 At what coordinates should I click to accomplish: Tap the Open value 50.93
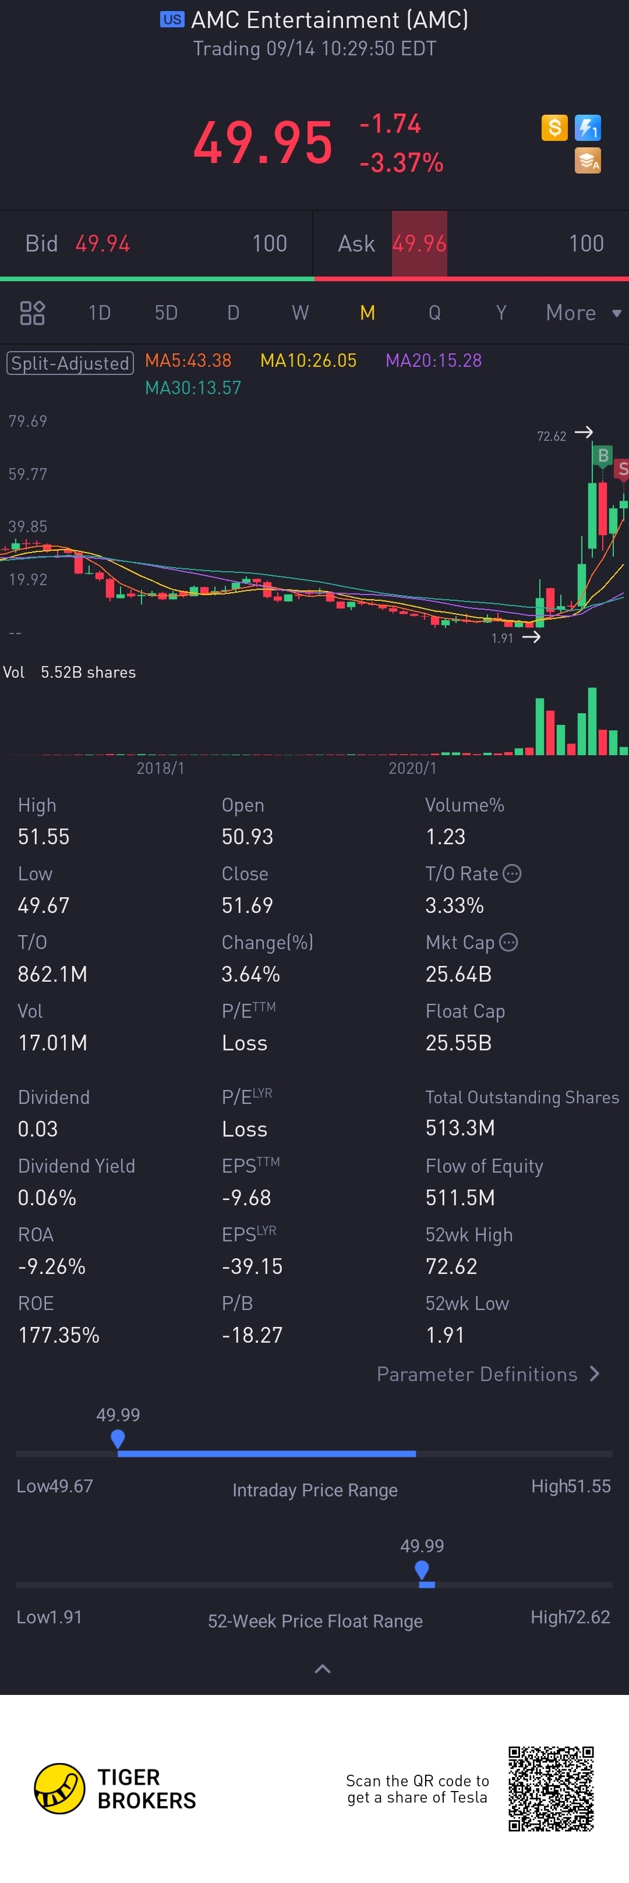[x=247, y=837]
